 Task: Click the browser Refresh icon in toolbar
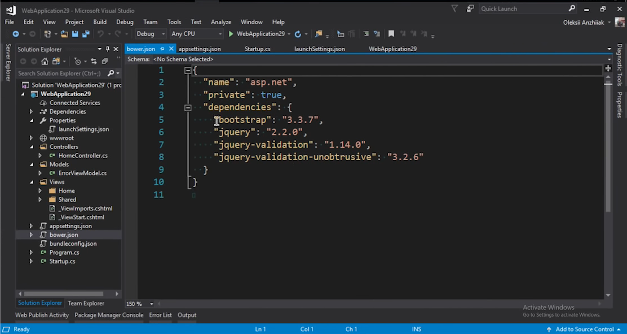(x=298, y=34)
